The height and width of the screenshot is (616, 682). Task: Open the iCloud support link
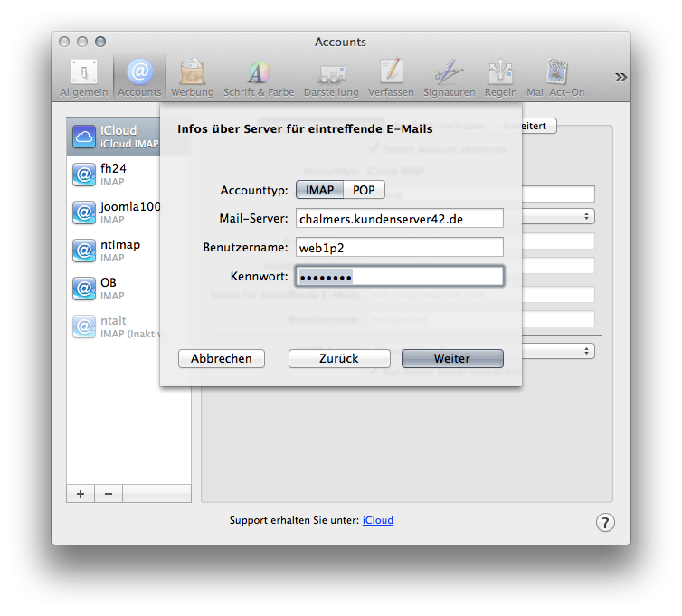[x=377, y=520]
